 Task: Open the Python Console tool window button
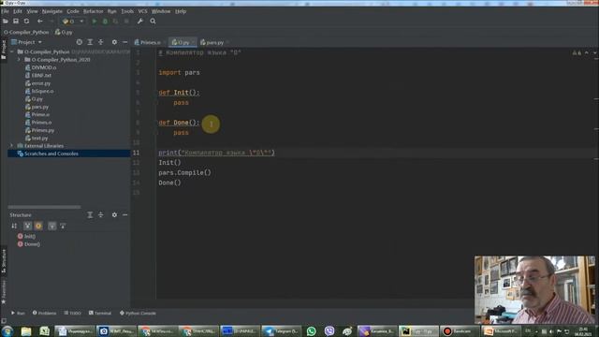coord(138,313)
